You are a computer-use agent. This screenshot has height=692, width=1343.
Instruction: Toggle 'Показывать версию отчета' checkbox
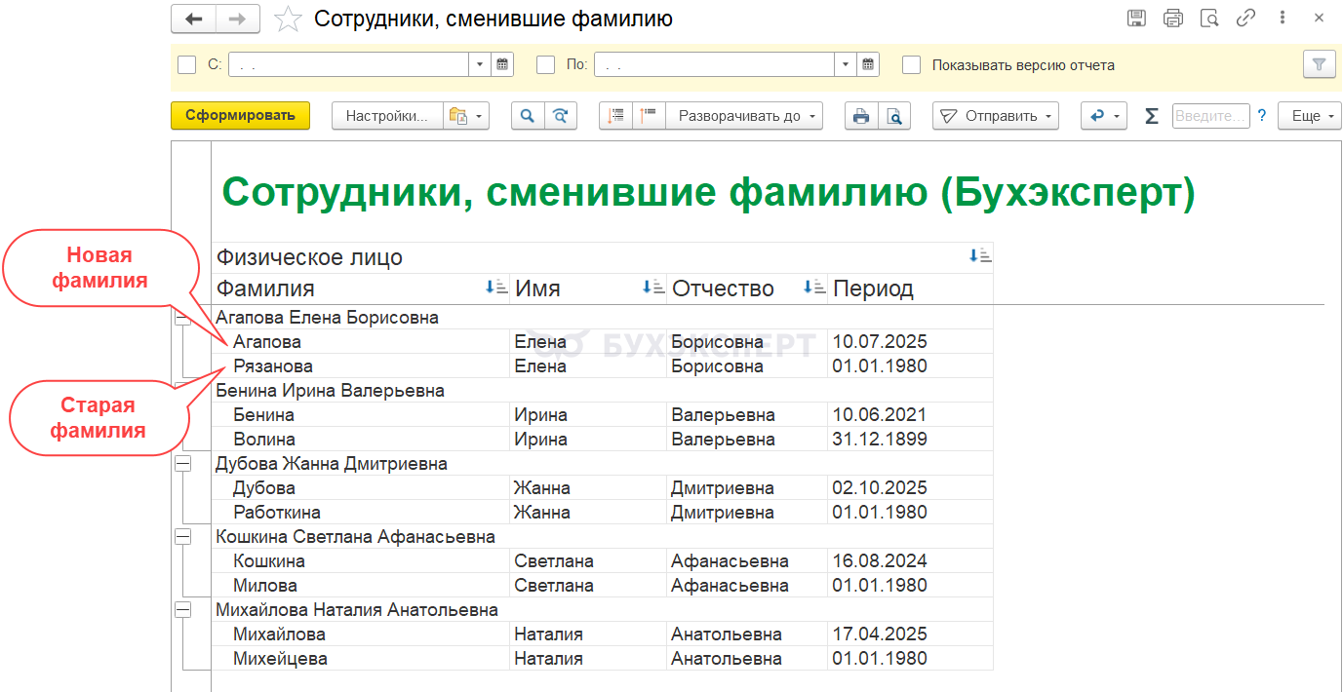(911, 65)
